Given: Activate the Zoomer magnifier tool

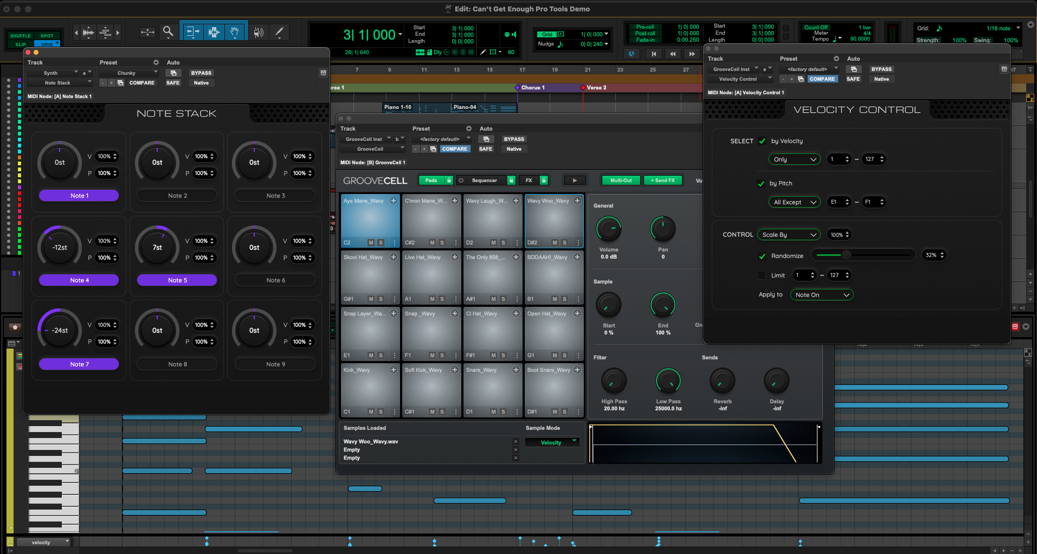Looking at the screenshot, I should pyautogui.click(x=168, y=31).
